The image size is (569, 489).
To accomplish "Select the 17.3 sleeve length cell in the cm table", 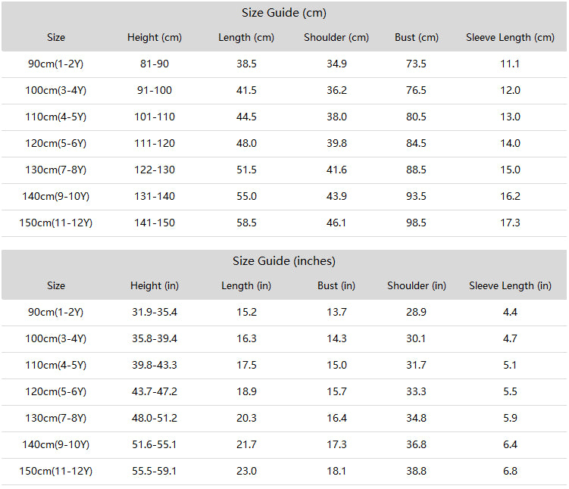I will coord(510,223).
